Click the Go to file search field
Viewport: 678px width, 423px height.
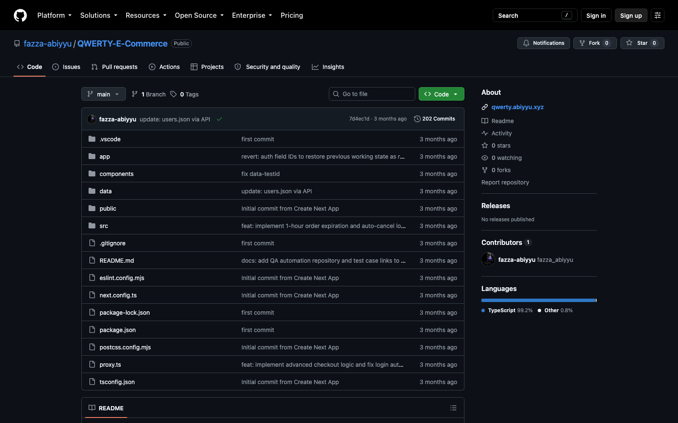click(372, 94)
